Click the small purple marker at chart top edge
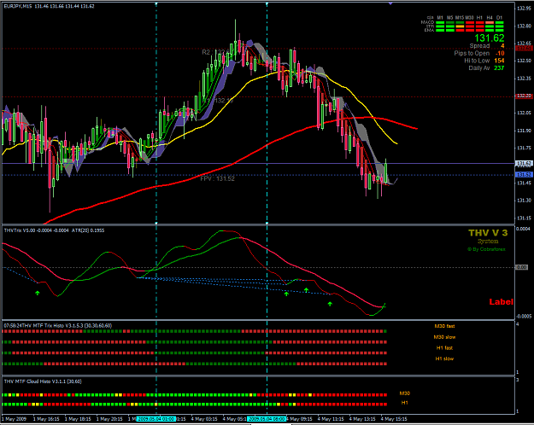Image resolution: width=534 pixels, height=425 pixels. [x=390, y=3]
